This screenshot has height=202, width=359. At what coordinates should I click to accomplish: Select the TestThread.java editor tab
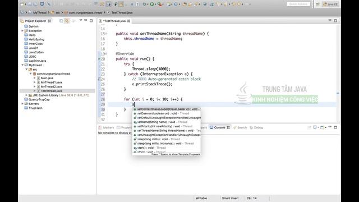[x=114, y=21]
